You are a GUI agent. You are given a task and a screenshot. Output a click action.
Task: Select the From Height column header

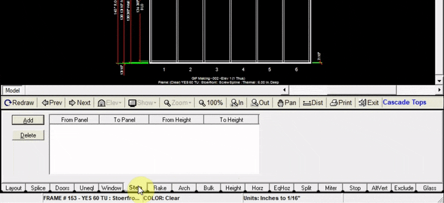pos(176,120)
